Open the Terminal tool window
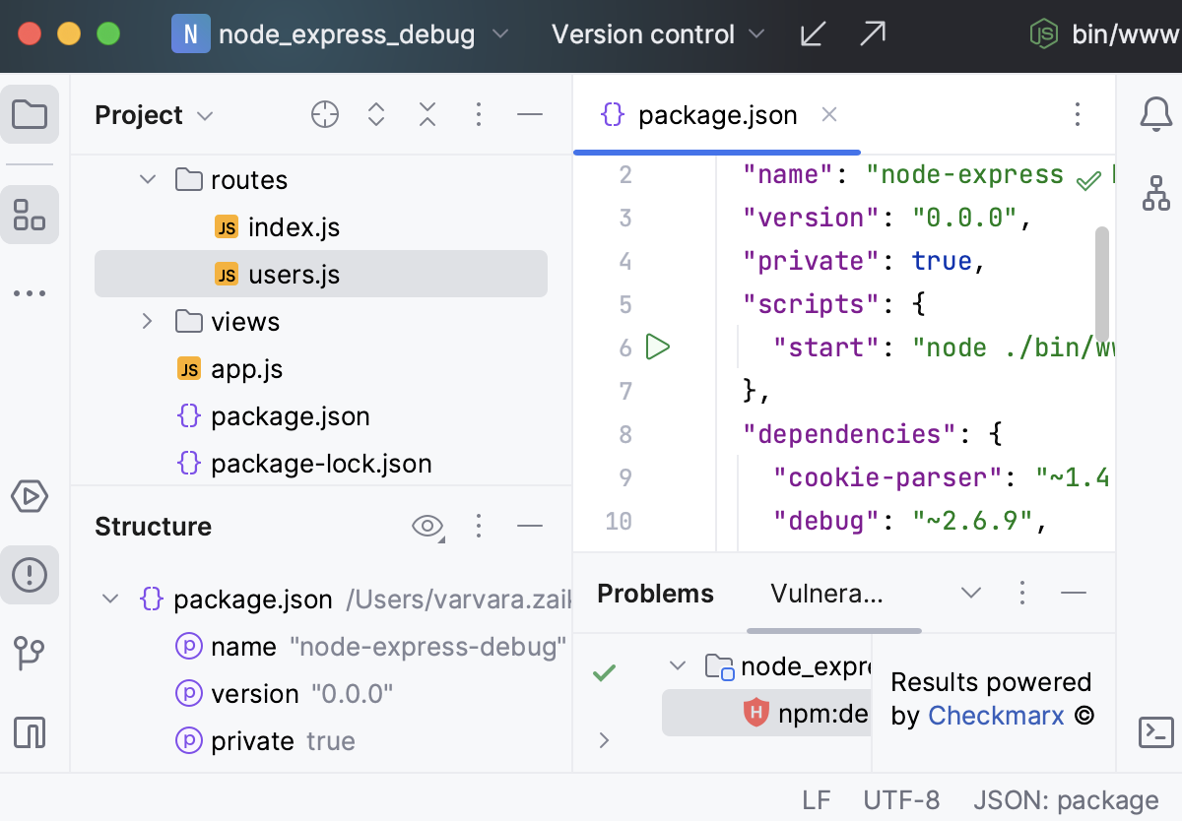Viewport: 1182px width, 821px height. 1155,732
